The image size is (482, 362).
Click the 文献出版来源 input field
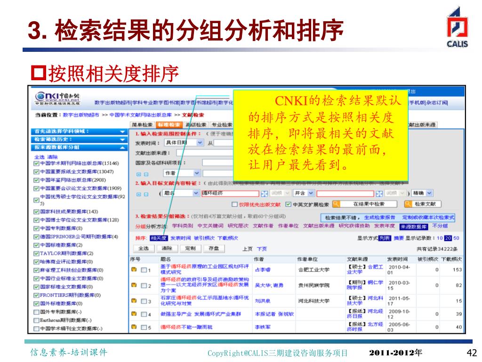205,153
